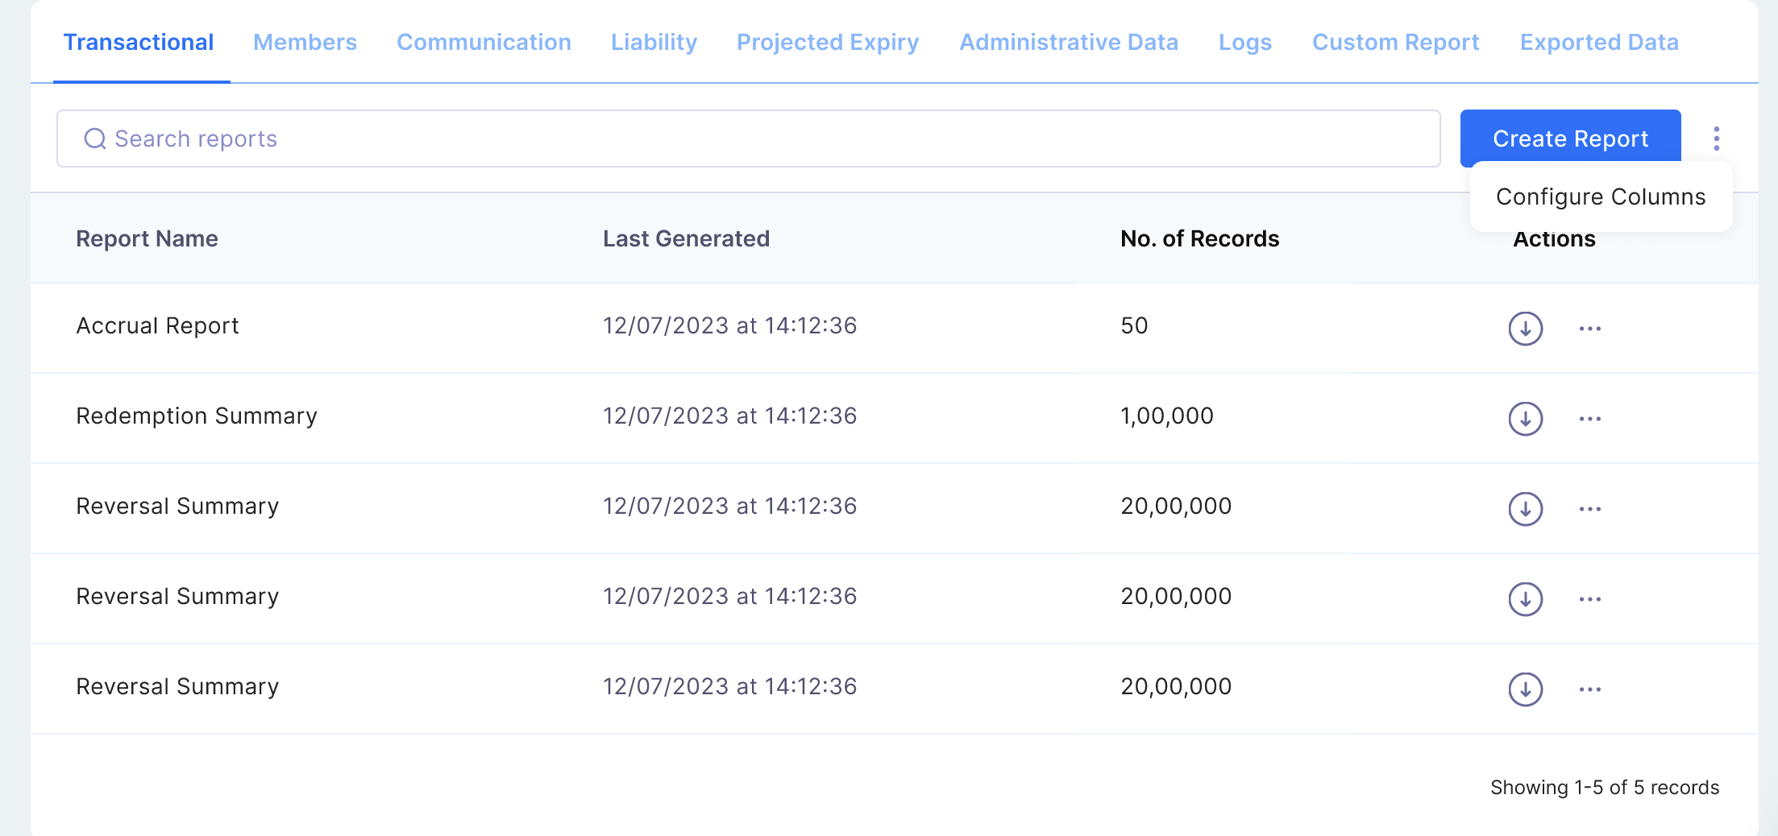Open more actions for Redemption Summary
This screenshot has width=1778, height=836.
coord(1589,418)
